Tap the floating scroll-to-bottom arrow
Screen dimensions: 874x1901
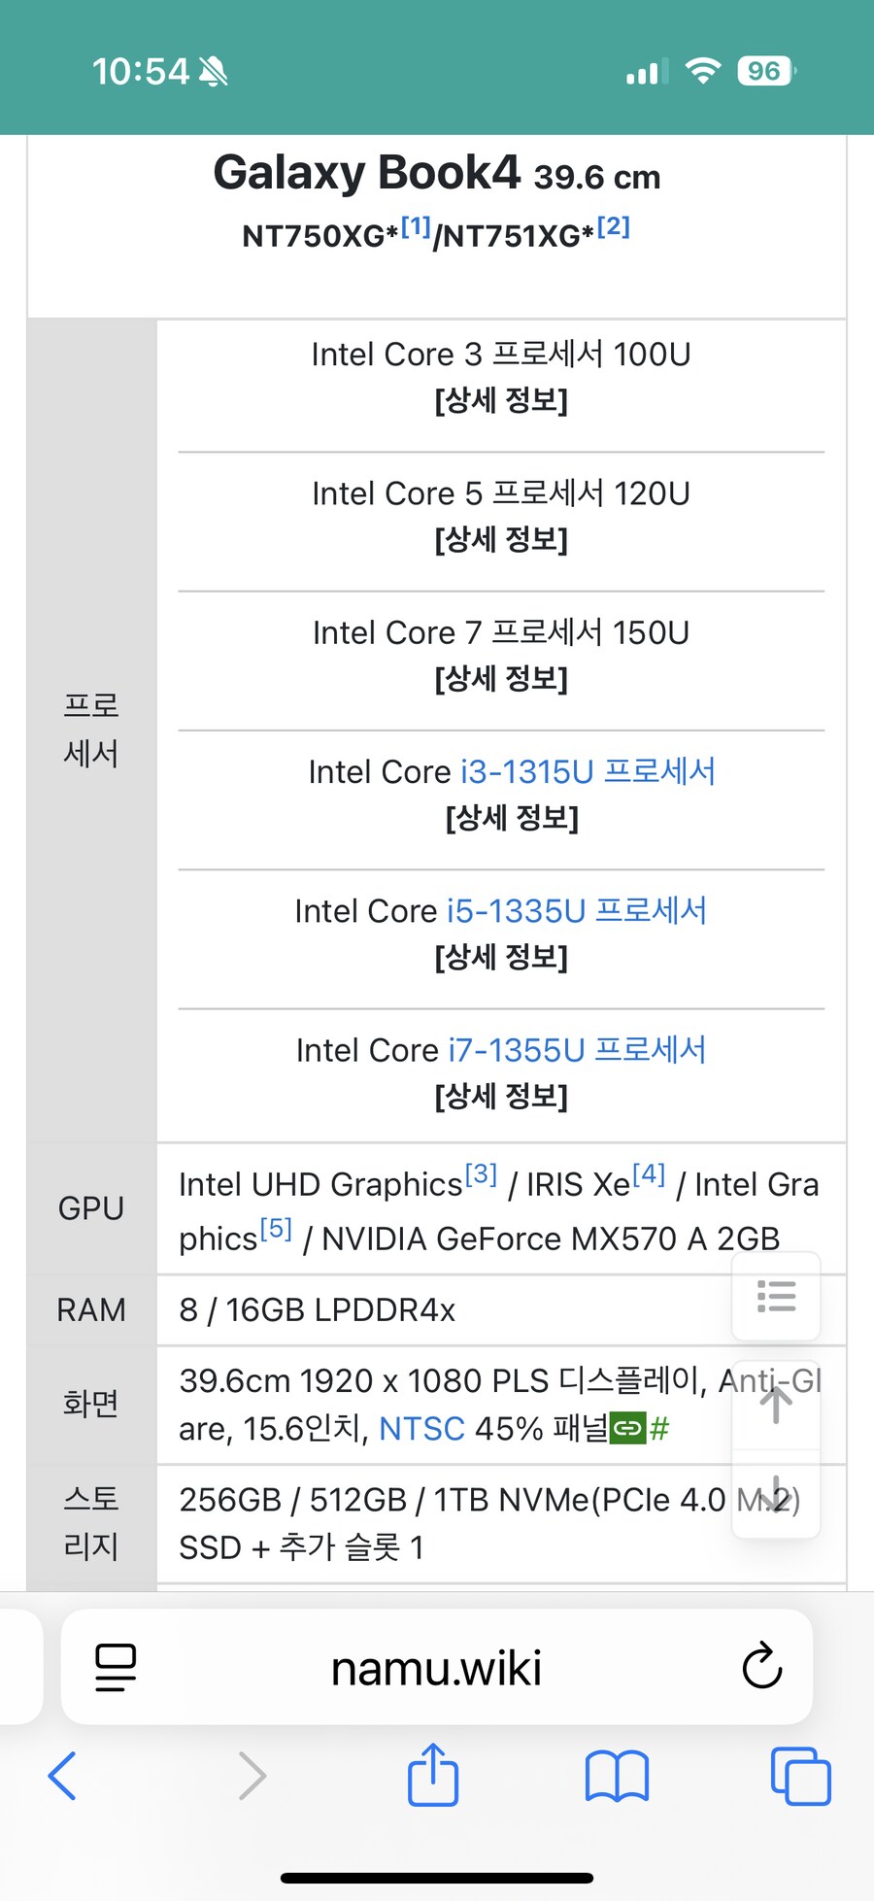point(776,1494)
